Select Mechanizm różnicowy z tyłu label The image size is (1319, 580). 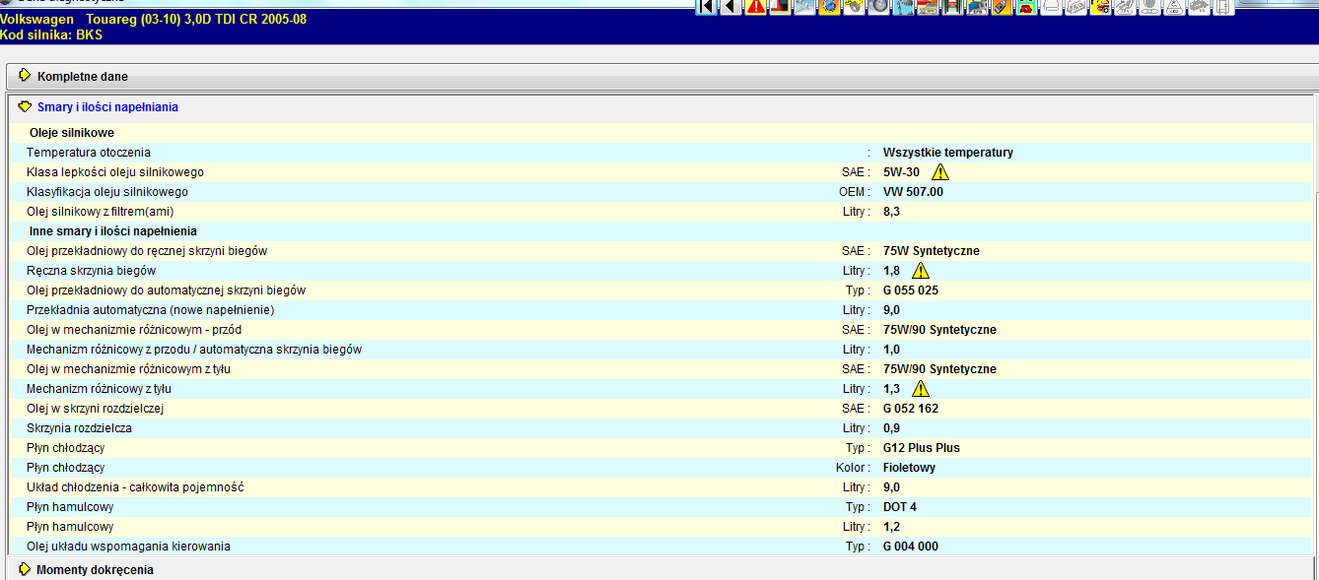coord(99,389)
